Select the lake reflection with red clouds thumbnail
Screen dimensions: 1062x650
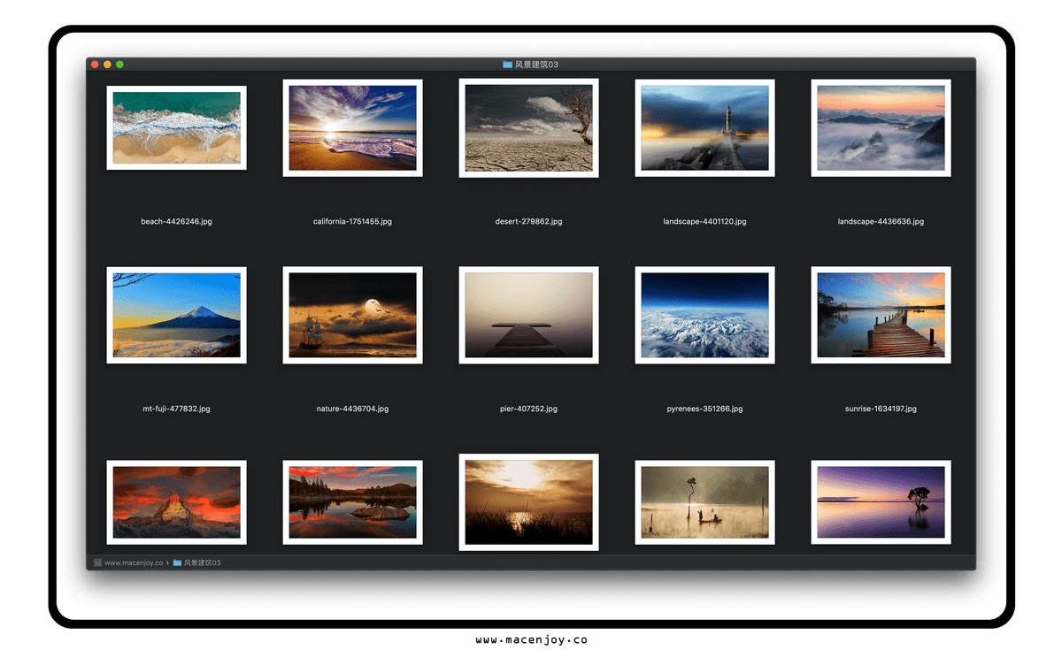(x=352, y=502)
